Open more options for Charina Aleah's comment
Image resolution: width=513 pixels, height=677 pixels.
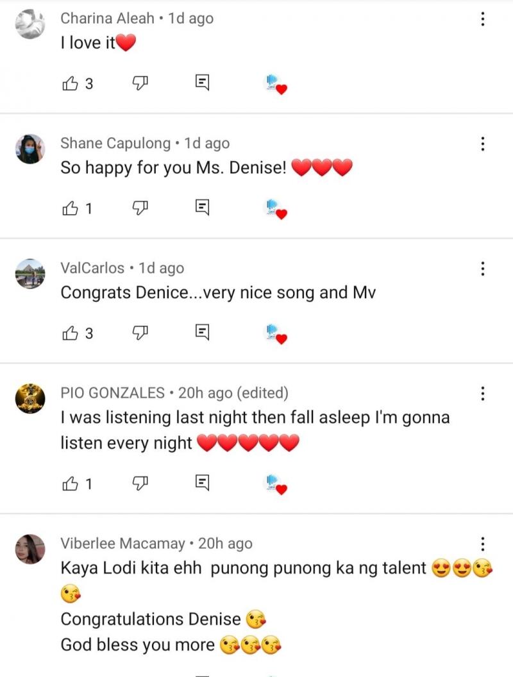[483, 20]
